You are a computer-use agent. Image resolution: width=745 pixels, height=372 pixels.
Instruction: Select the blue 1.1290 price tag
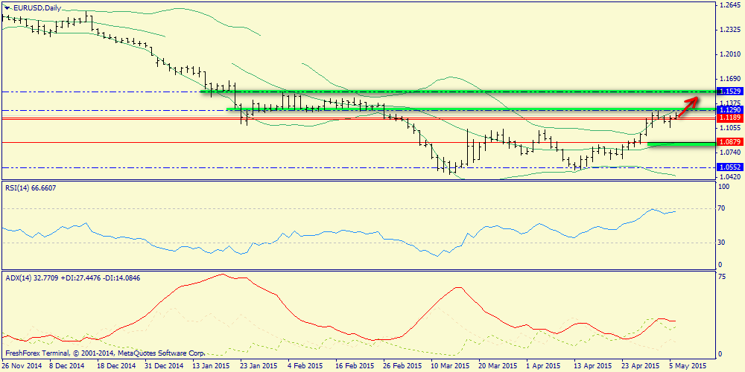pyautogui.click(x=728, y=109)
